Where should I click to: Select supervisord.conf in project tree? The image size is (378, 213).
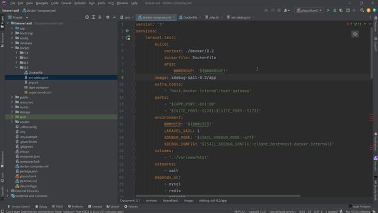pos(40,92)
